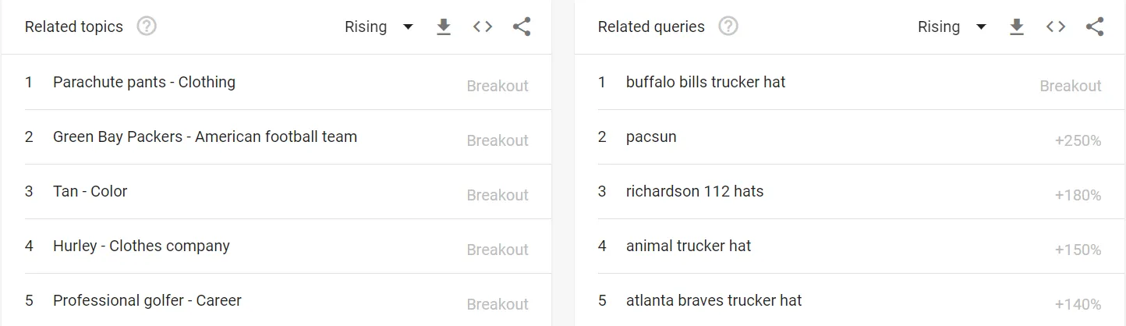This screenshot has height=326, width=1126.
Task: Select Tan - Color topic
Action: [277, 192]
